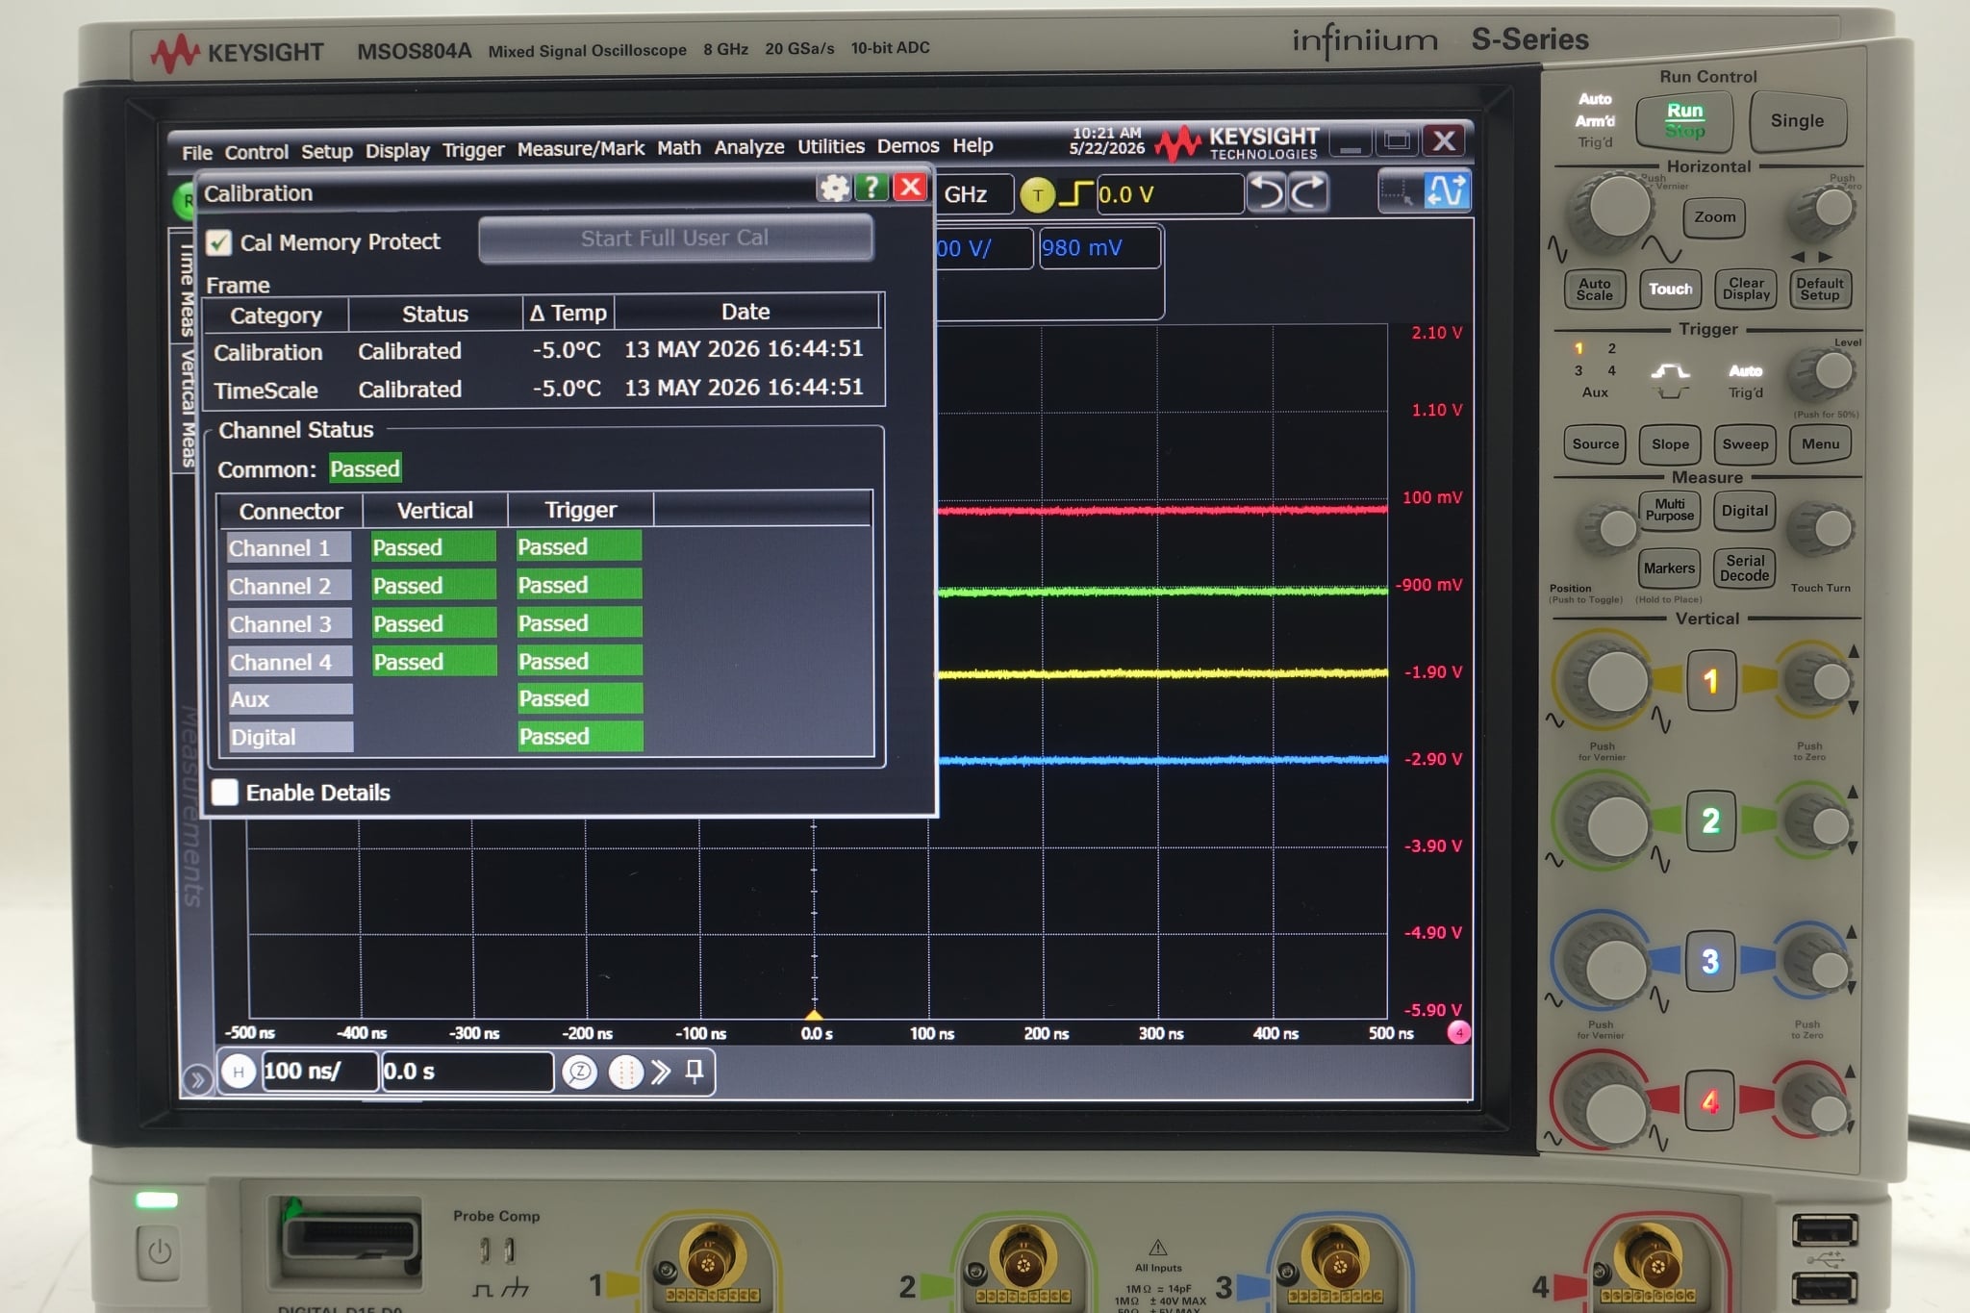Open the Measure/Mark menu
This screenshot has width=1970, height=1313.
click(580, 148)
